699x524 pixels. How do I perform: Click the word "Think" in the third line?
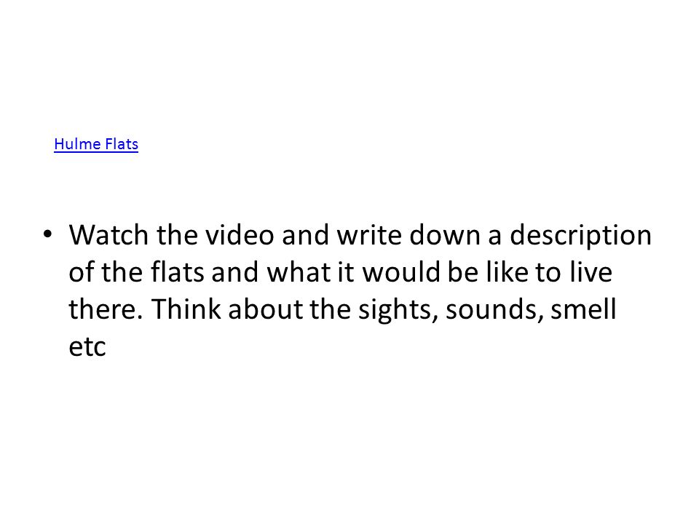click(186, 309)
